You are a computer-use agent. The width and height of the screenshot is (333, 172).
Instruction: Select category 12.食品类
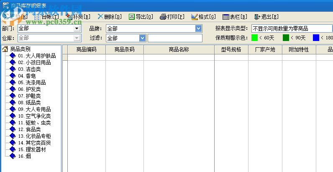tap(29, 130)
